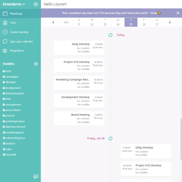Open the townhall huddle
The image size is (182, 182).
pyautogui.click(x=9, y=155)
